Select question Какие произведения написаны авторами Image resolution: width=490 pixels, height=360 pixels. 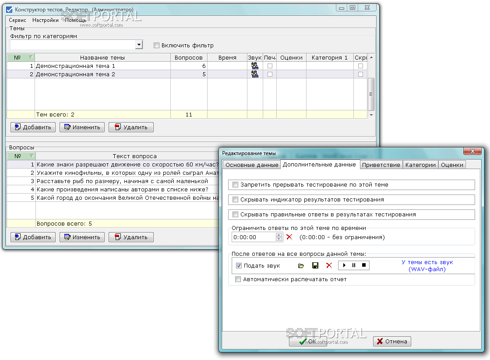113,189
